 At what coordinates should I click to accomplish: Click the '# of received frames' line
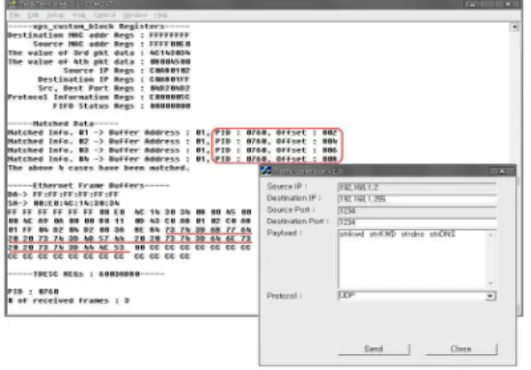[x=68, y=301]
